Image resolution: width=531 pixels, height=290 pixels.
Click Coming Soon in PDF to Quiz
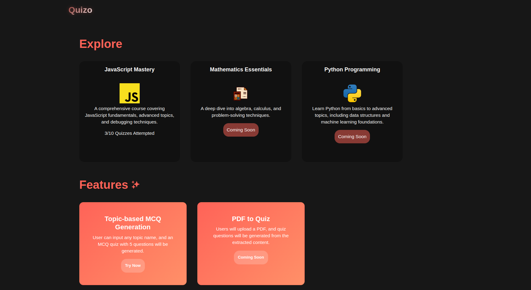pos(251,257)
